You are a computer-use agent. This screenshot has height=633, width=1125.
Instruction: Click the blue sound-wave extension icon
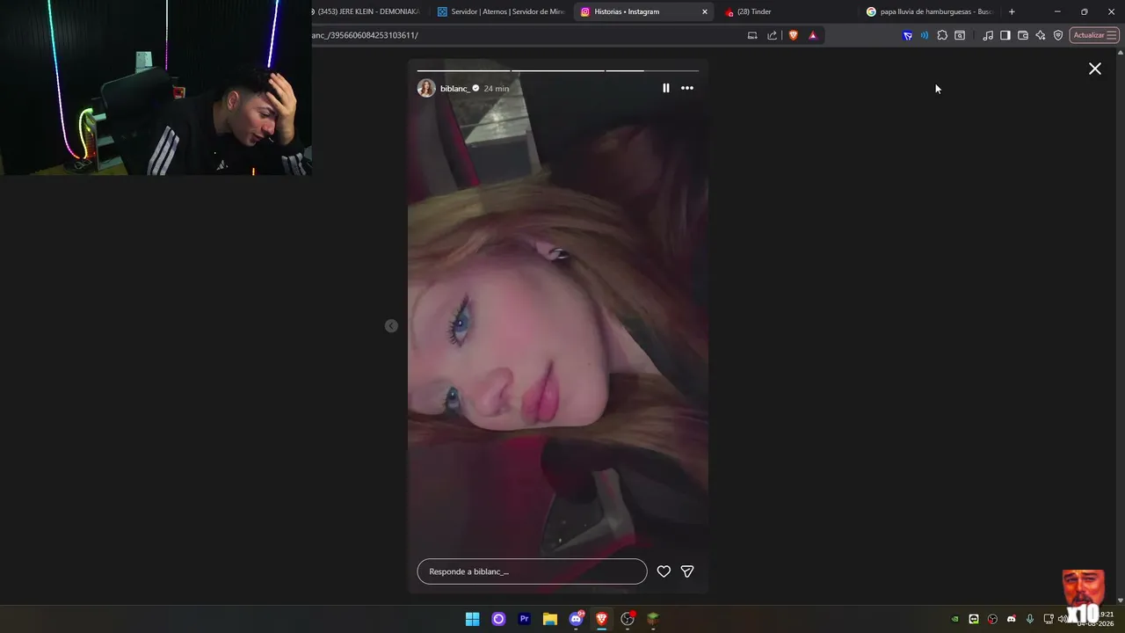click(924, 35)
